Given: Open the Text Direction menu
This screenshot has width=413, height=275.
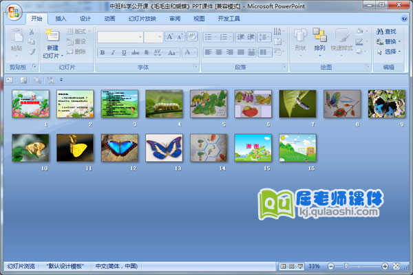Looking at the screenshot, I should click(279, 32).
